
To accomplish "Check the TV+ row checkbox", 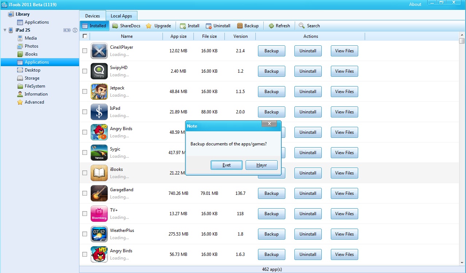I will tap(85, 214).
